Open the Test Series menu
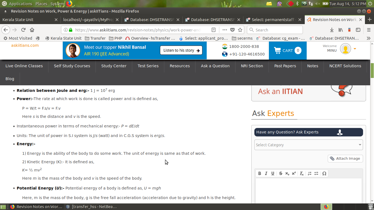 (148, 66)
